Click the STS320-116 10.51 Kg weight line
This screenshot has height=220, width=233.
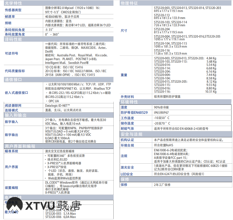185,92
